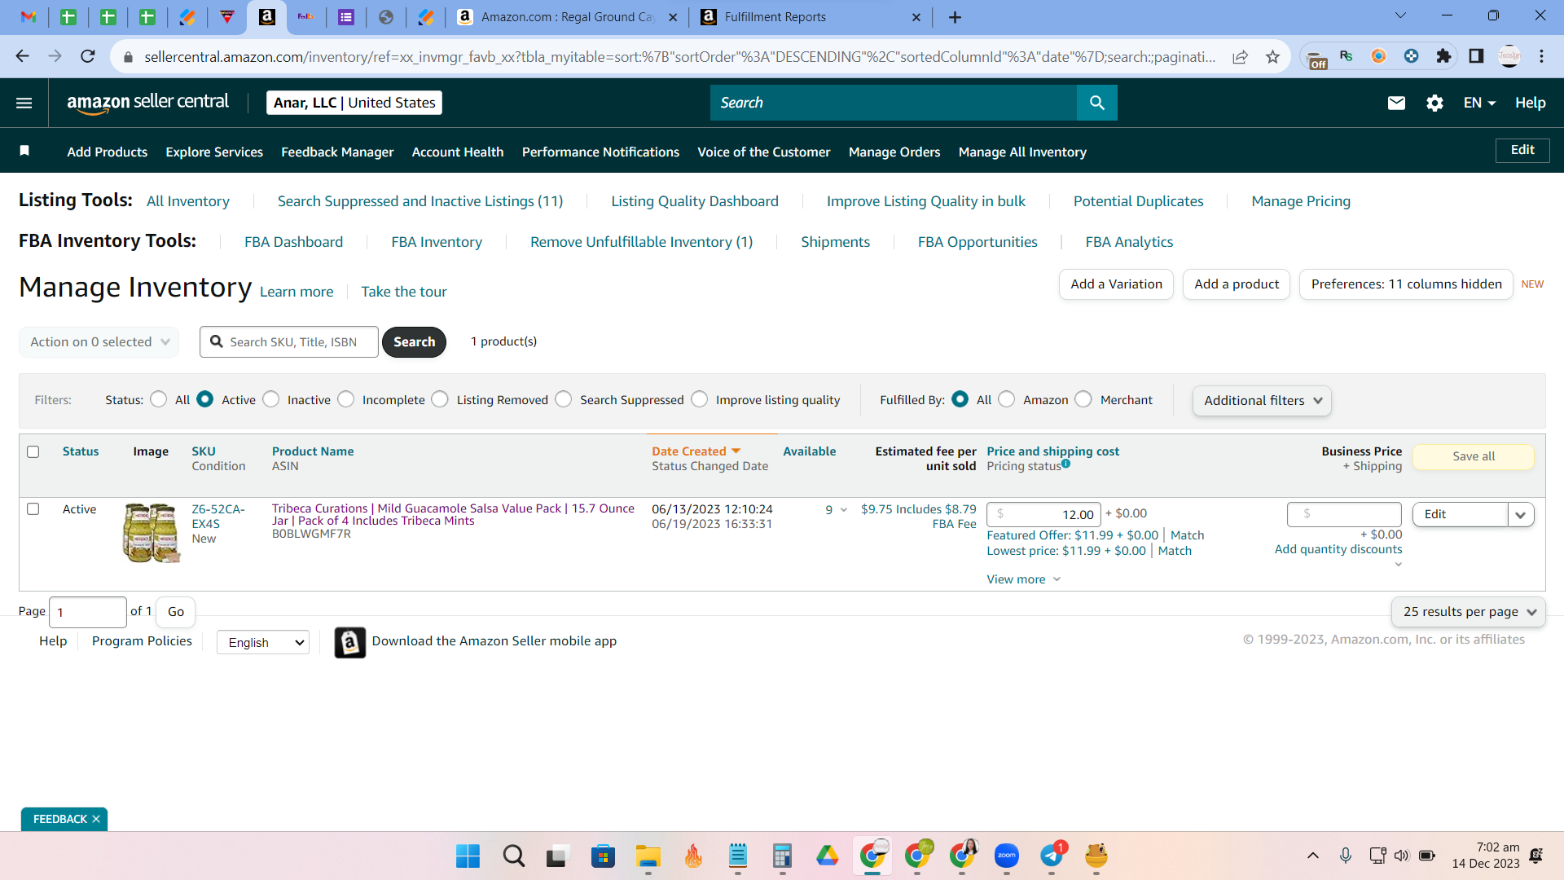Viewport: 1564px width, 880px height.
Task: Change the 25 results per page dropdown
Action: point(1469,612)
